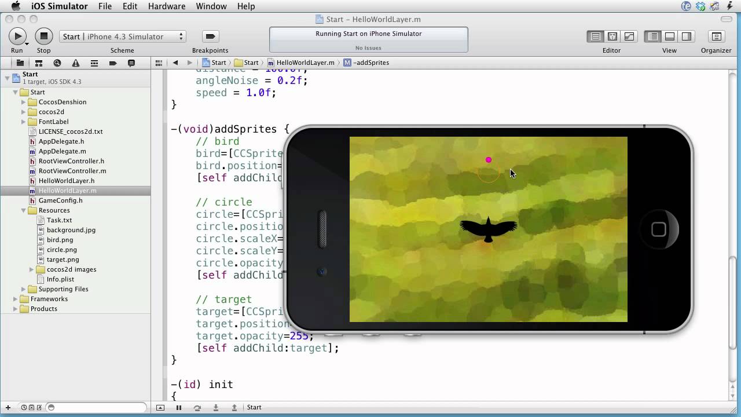Open the Search navigator magnifier icon
Screen dimensions: 741x417
57,63
